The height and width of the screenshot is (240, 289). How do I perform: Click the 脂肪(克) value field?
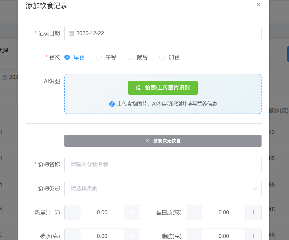tap(224, 236)
